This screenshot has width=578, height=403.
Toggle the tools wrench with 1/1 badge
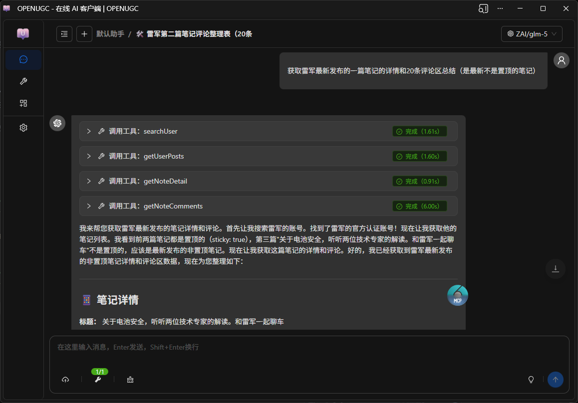click(98, 380)
